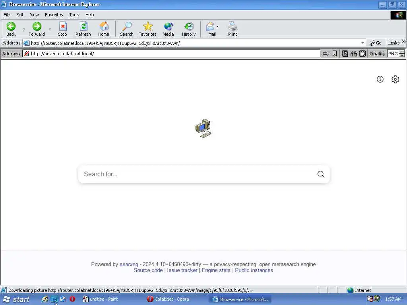Go to the Home page

pyautogui.click(x=104, y=29)
